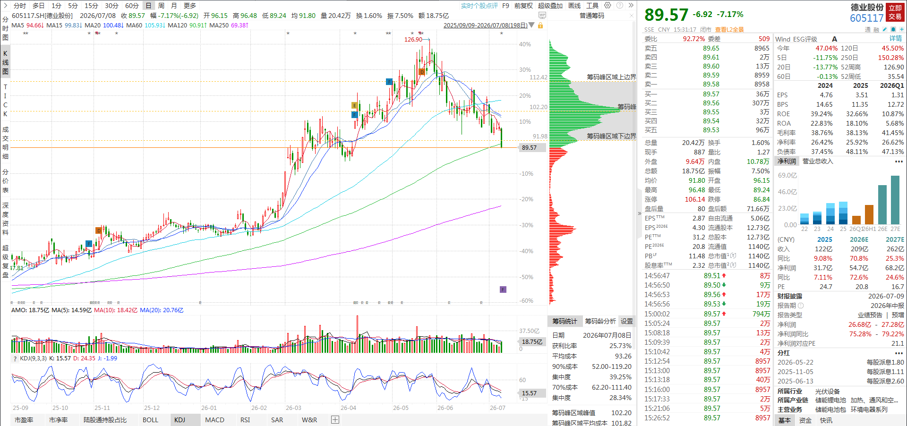907x426 pixels.
Task: Expand the toolbar double chevron arrows
Action: point(631,5)
